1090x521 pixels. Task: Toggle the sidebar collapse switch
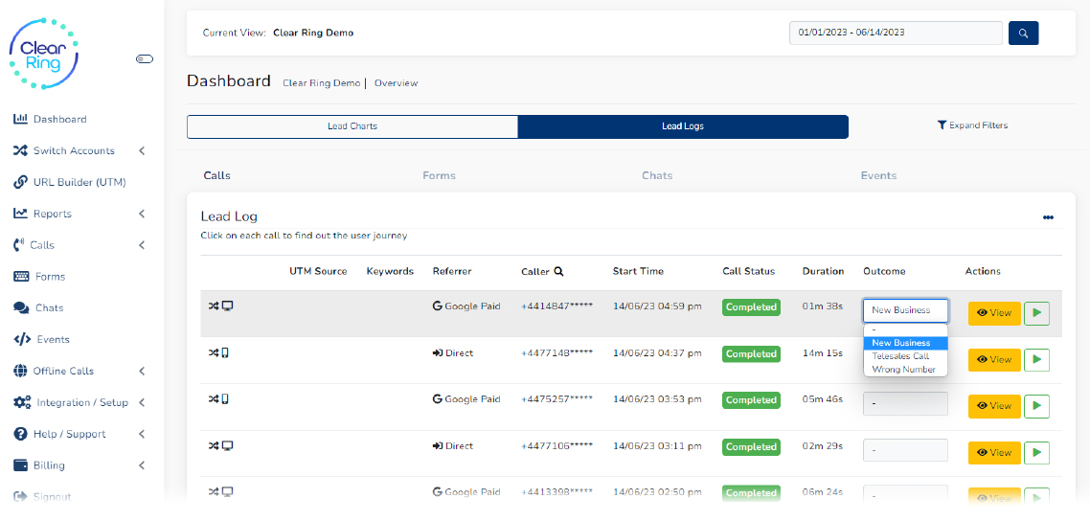pos(145,59)
